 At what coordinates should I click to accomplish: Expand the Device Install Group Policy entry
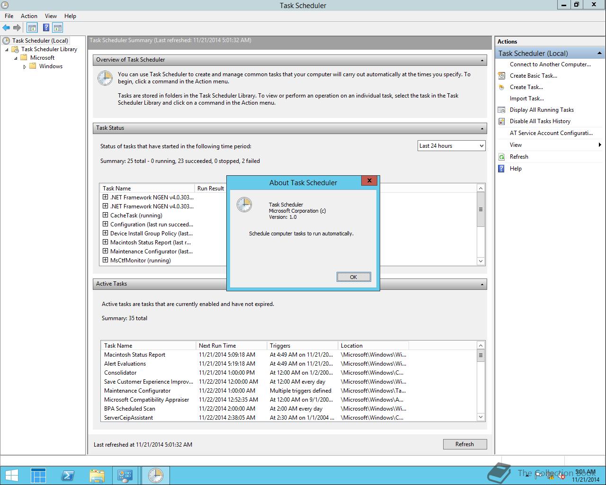[105, 233]
